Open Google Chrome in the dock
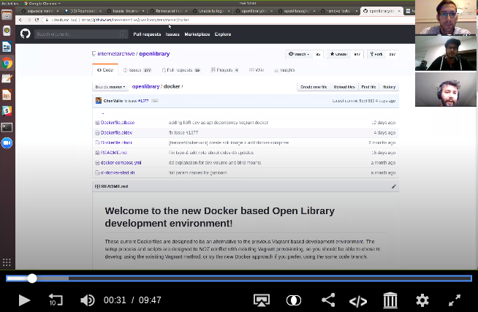 coord(7,63)
